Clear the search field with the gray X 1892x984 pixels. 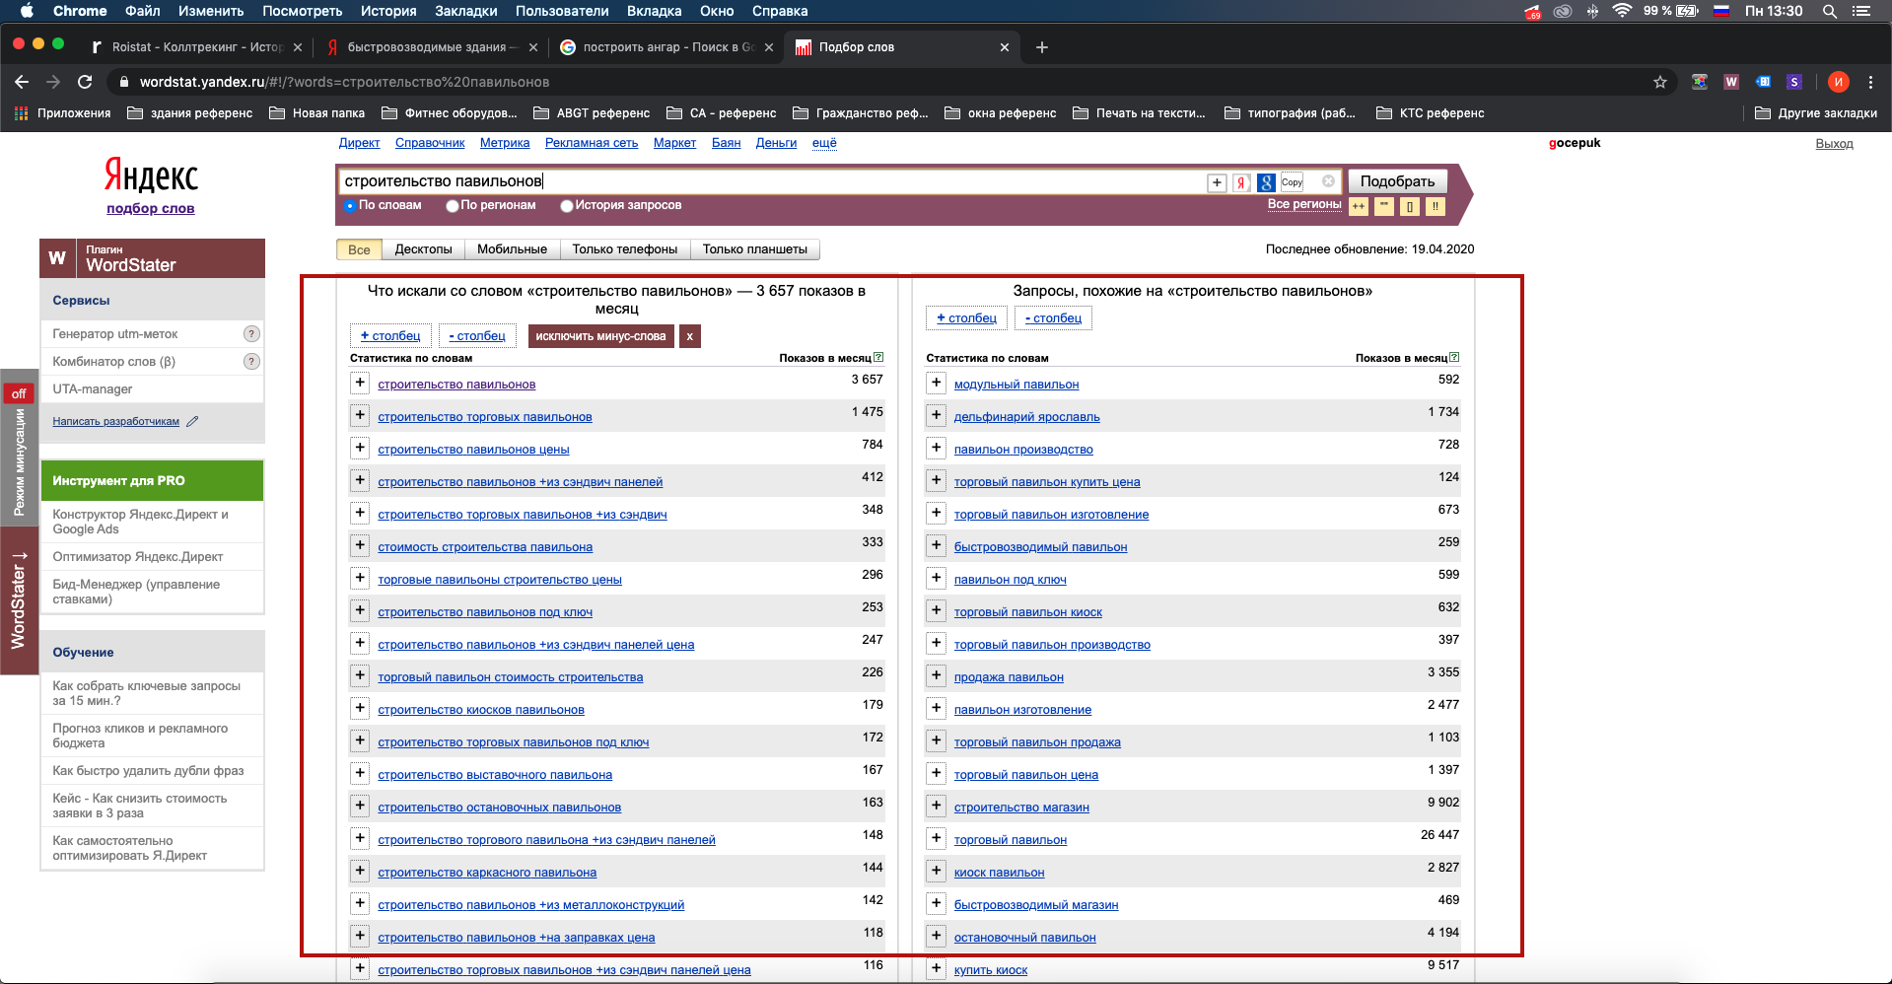pos(1328,181)
